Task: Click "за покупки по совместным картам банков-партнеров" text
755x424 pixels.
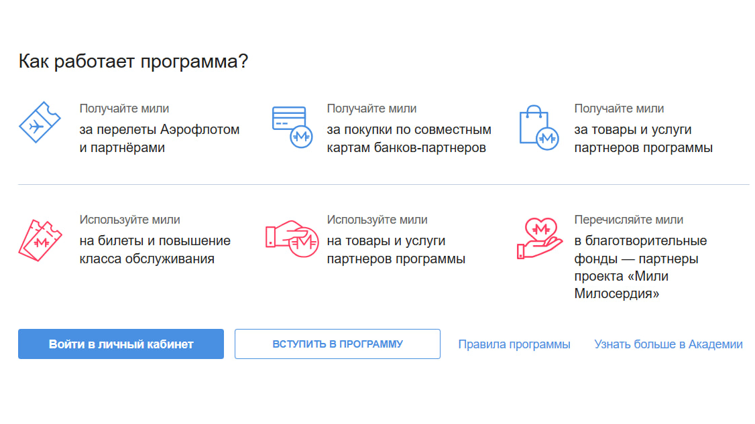Action: (x=409, y=139)
